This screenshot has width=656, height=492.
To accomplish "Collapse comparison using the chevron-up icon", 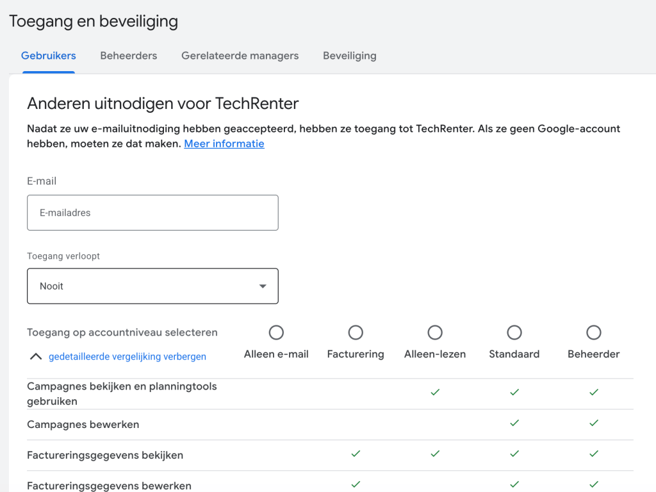I will click(x=36, y=357).
